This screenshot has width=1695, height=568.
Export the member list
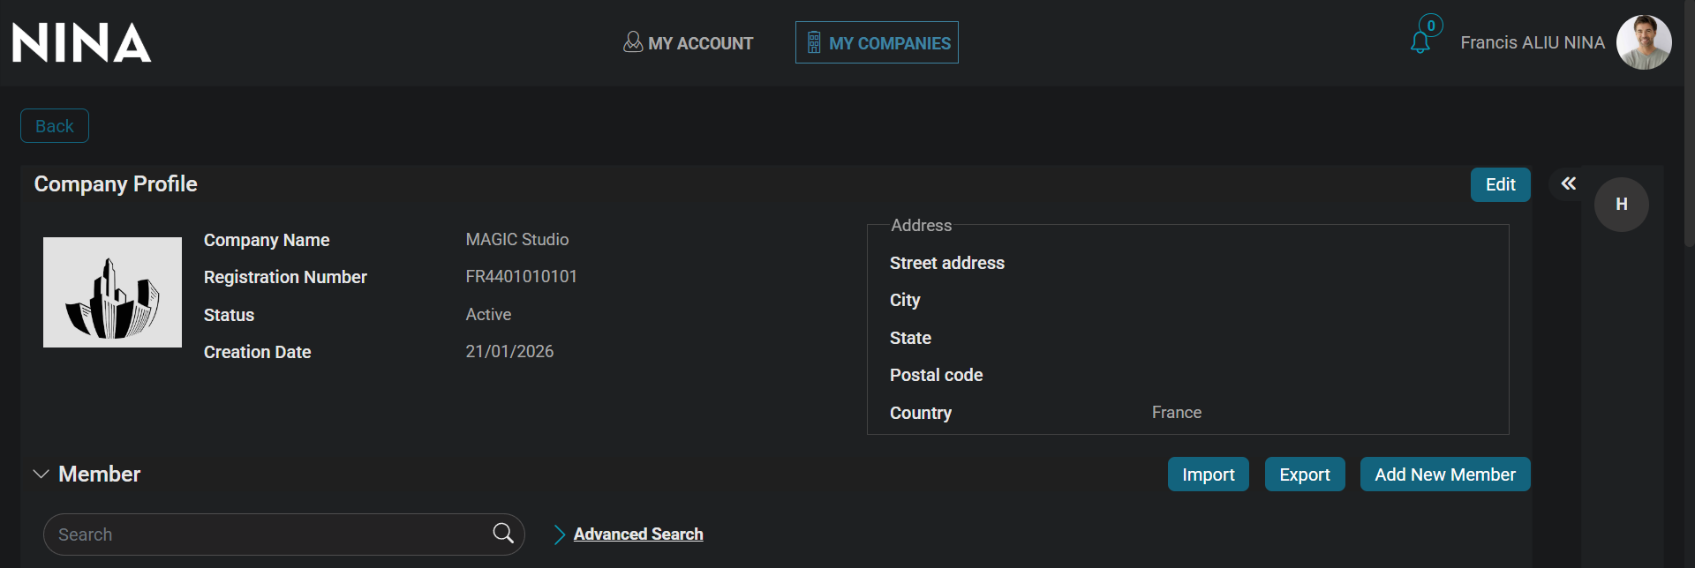[1304, 475]
